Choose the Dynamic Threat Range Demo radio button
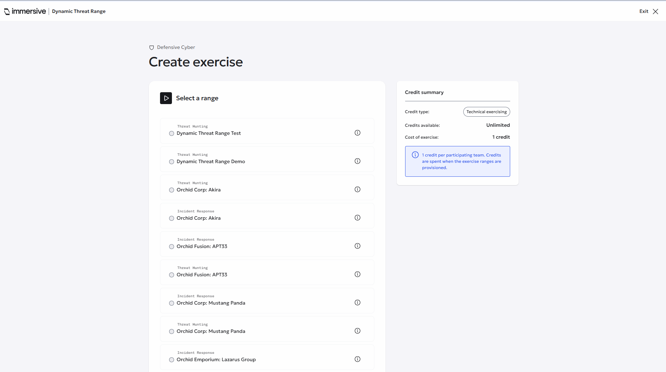Screen dimensions: 666x372 click(172, 162)
